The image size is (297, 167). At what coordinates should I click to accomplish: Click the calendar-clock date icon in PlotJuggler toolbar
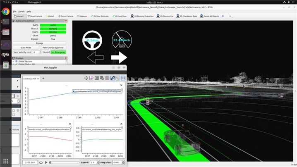click(102, 78)
